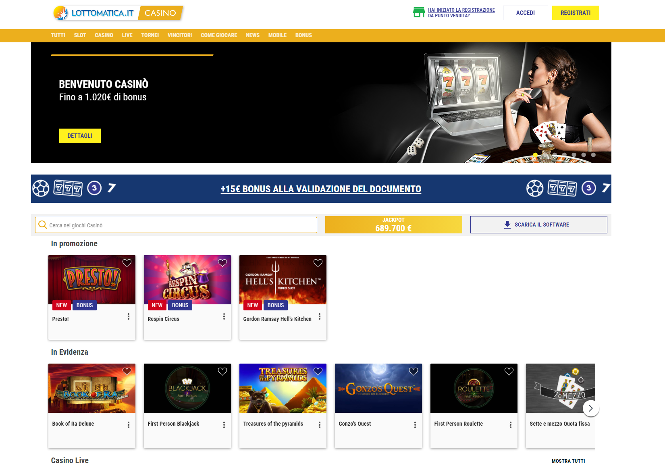Click the NEW badge on Presto!
The height and width of the screenshot is (470, 665).
(x=62, y=305)
